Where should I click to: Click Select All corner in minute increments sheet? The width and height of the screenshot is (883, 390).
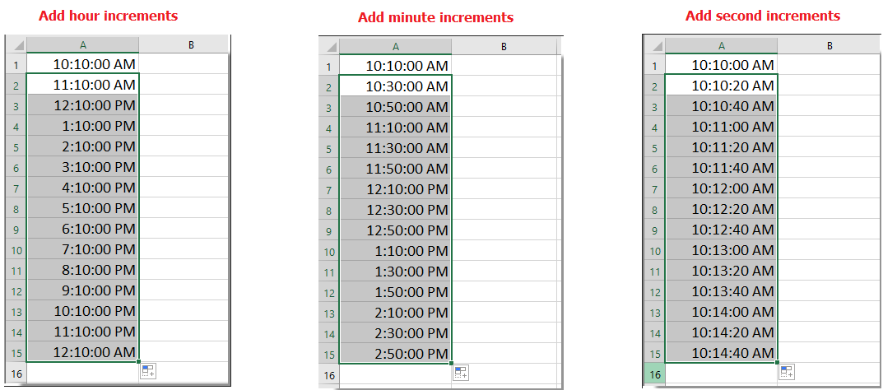tap(328, 48)
